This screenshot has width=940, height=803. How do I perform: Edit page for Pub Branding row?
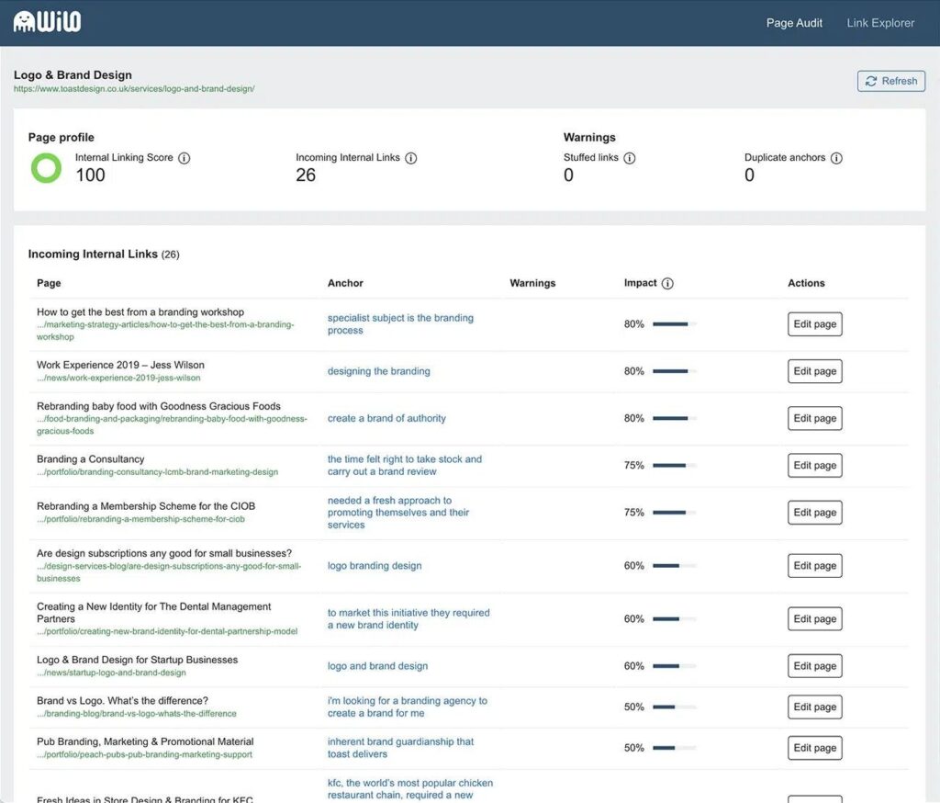click(814, 748)
